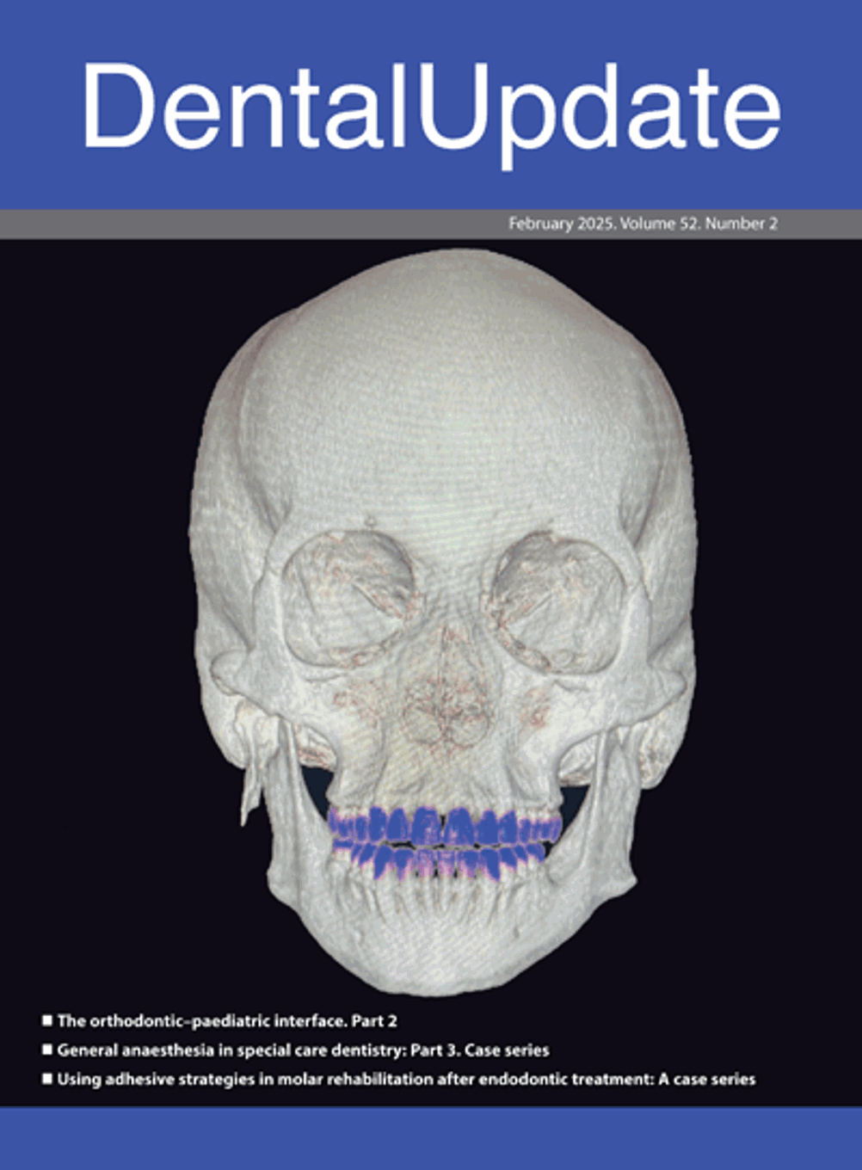Click the purple highlighted teeth on skull
Screen dimensions: 862x1170
click(444, 843)
